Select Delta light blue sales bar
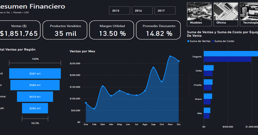The image size is (258, 135). click(209, 68)
